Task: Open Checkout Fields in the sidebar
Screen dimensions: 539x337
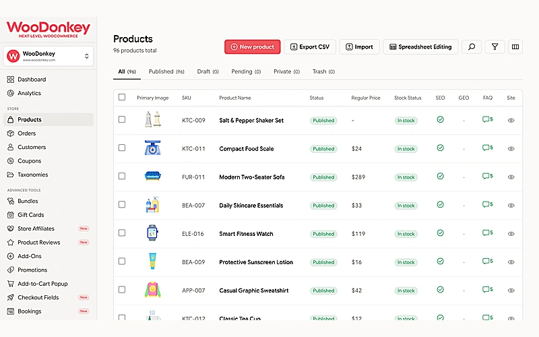Action: click(x=49, y=297)
